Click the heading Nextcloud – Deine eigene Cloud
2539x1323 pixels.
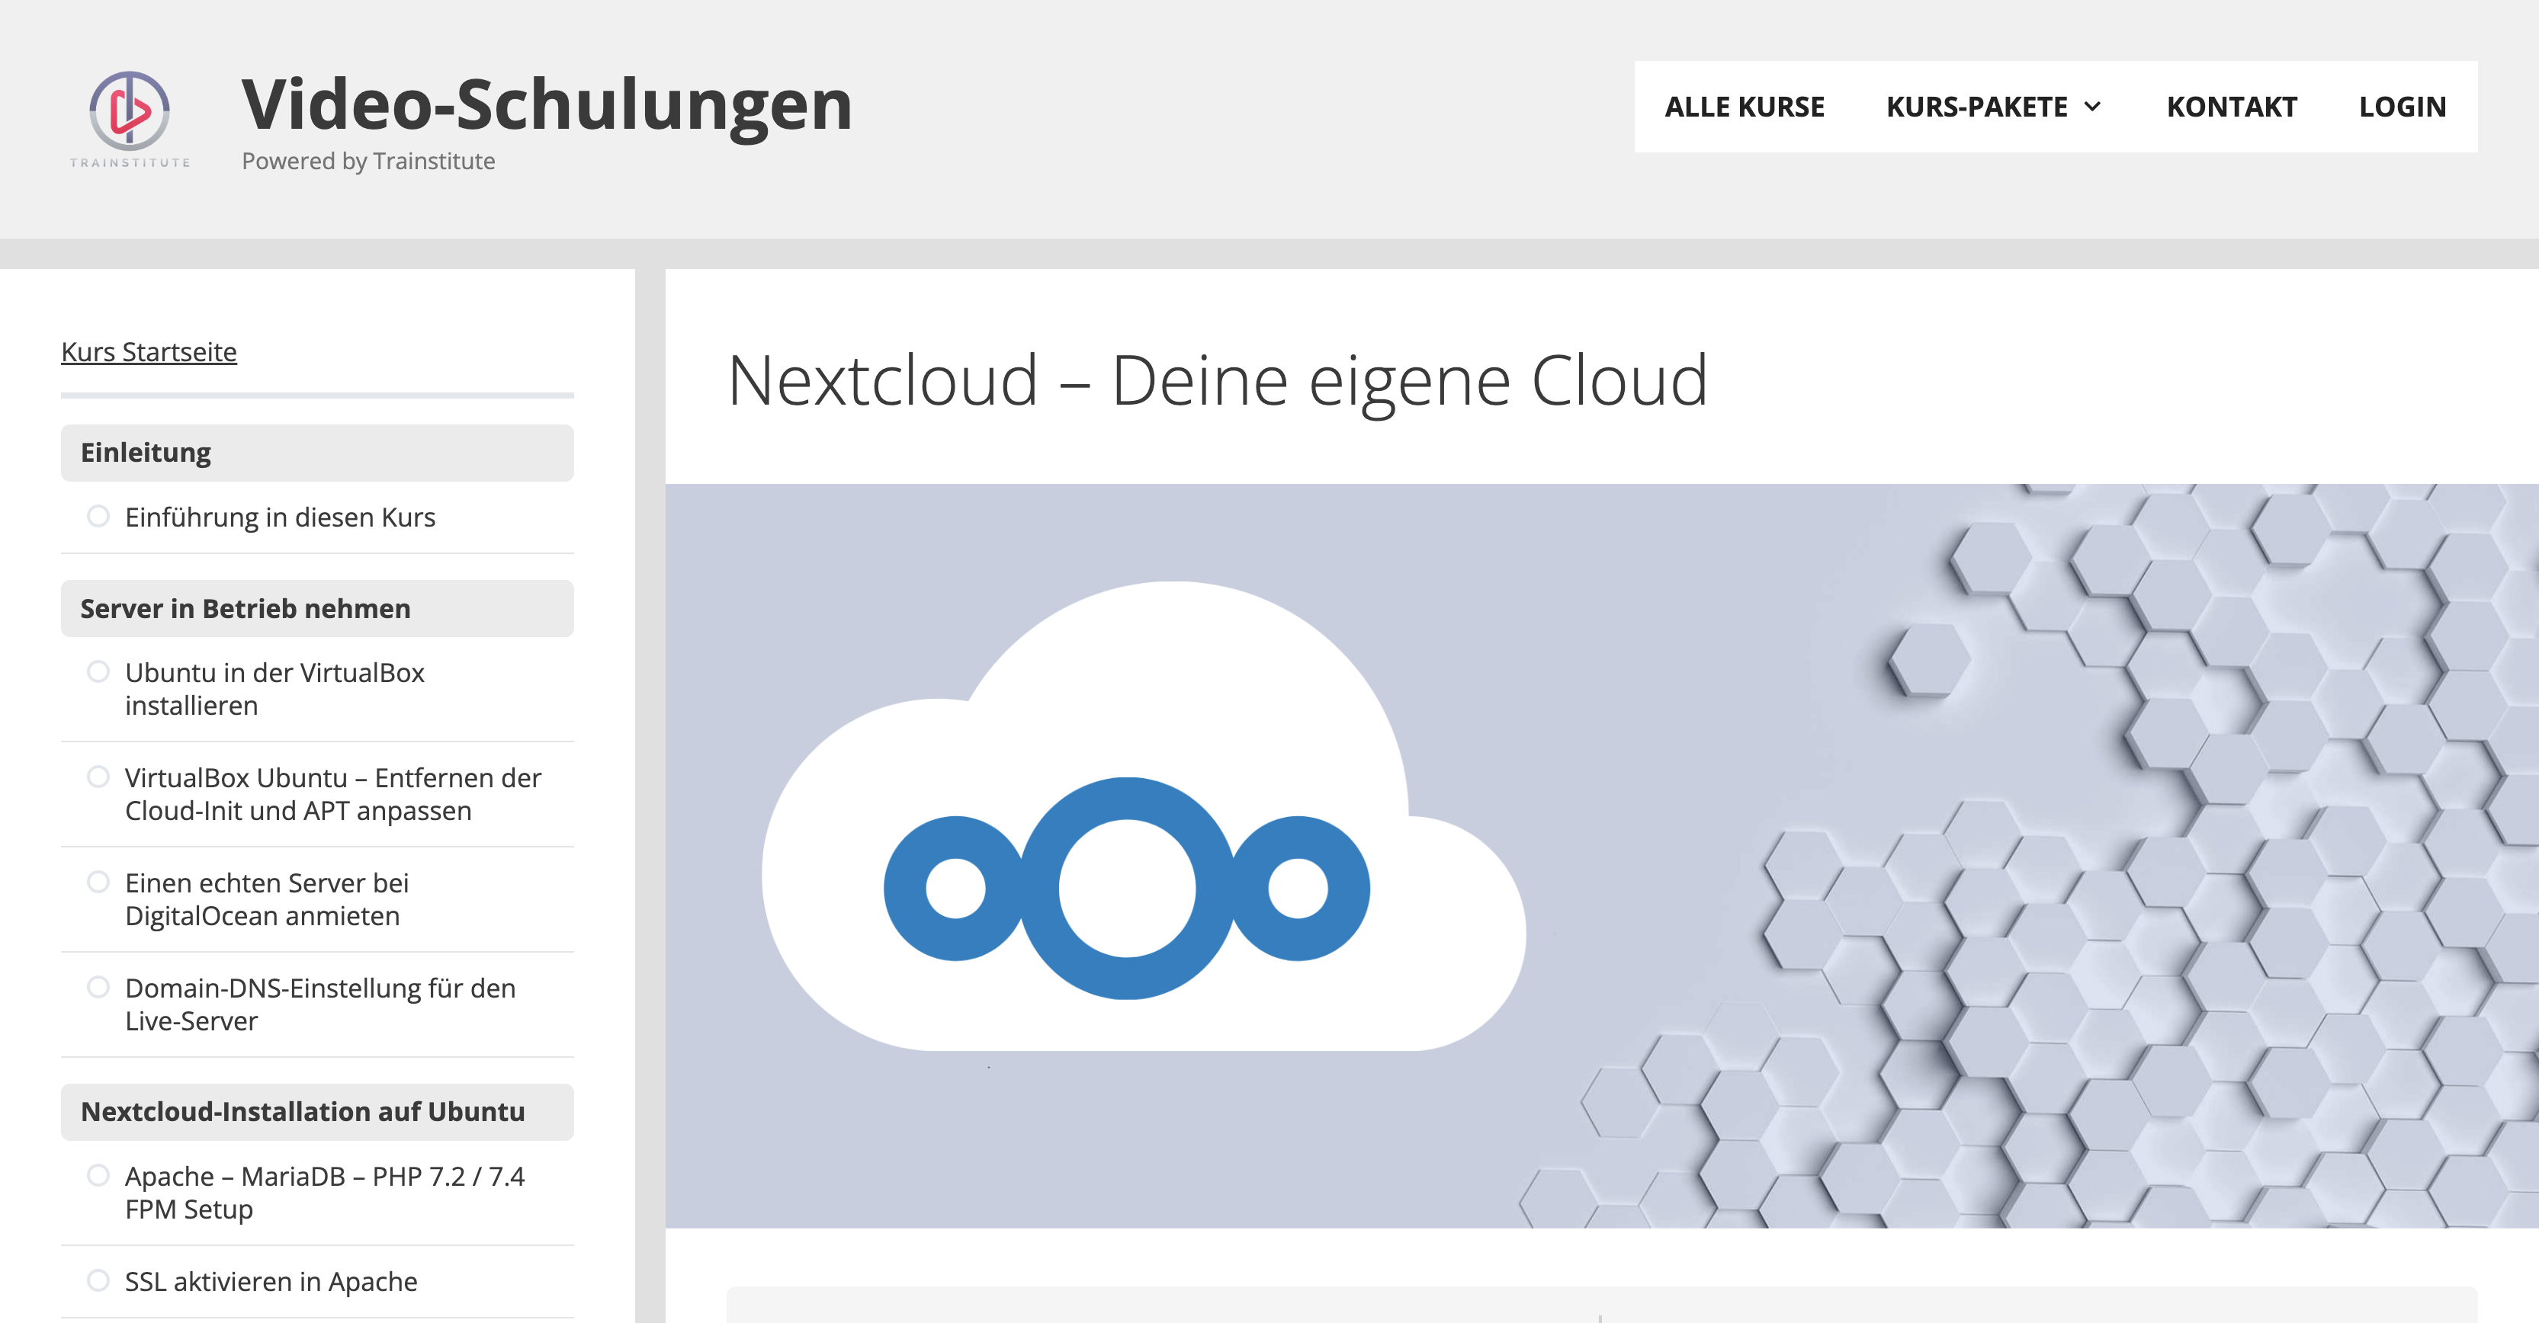1217,380
